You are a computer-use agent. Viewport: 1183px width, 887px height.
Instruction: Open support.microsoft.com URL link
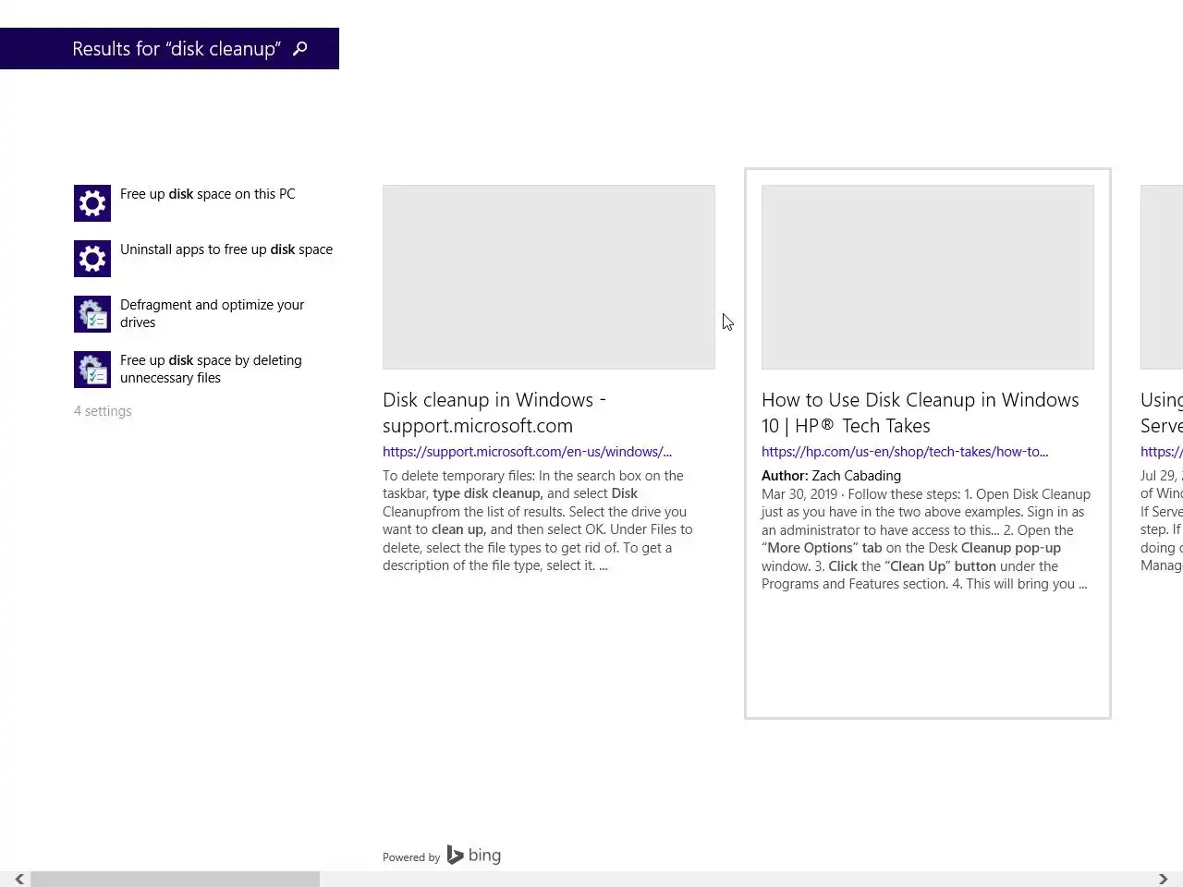click(527, 452)
